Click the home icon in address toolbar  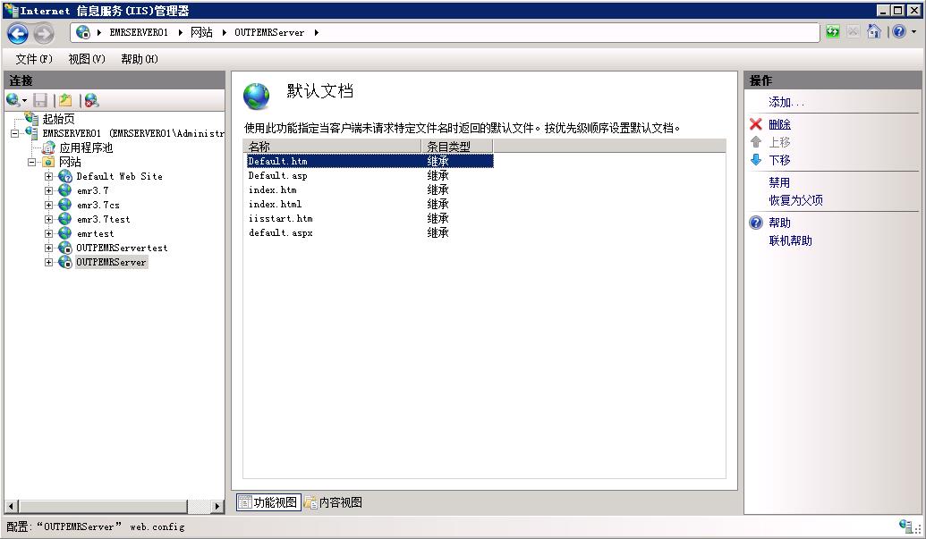pyautogui.click(x=874, y=32)
